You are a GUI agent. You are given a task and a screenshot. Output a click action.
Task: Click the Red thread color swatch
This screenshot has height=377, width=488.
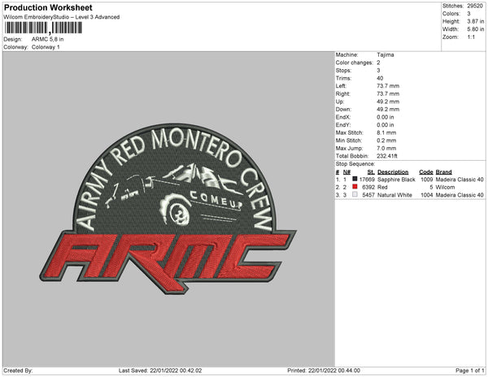[x=355, y=187]
